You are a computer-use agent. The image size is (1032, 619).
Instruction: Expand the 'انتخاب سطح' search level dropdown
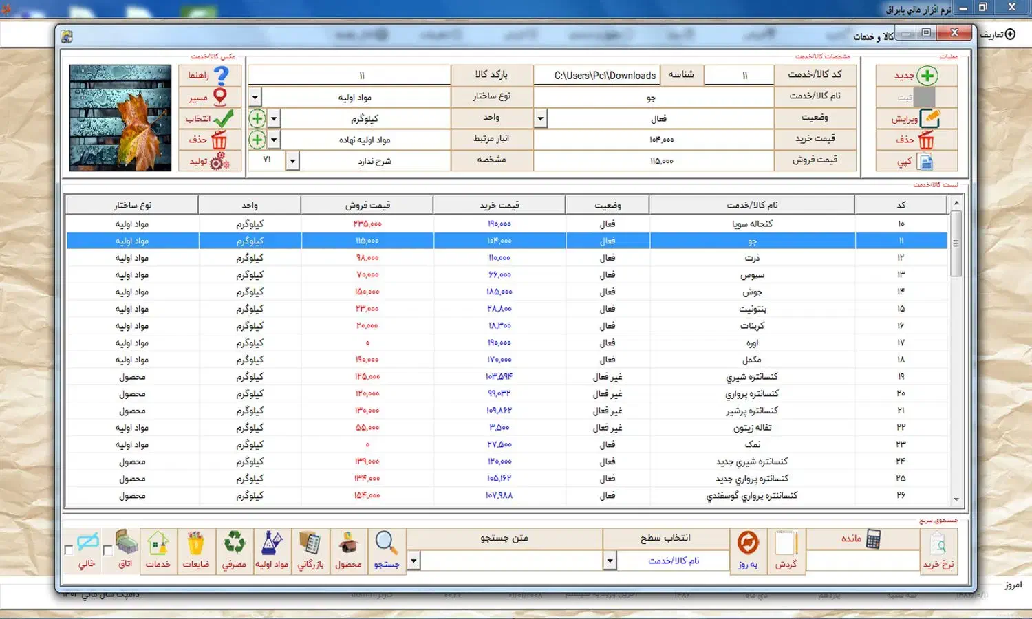(610, 561)
